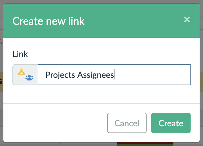Click the yellow tent Projects icon

coord(21,72)
